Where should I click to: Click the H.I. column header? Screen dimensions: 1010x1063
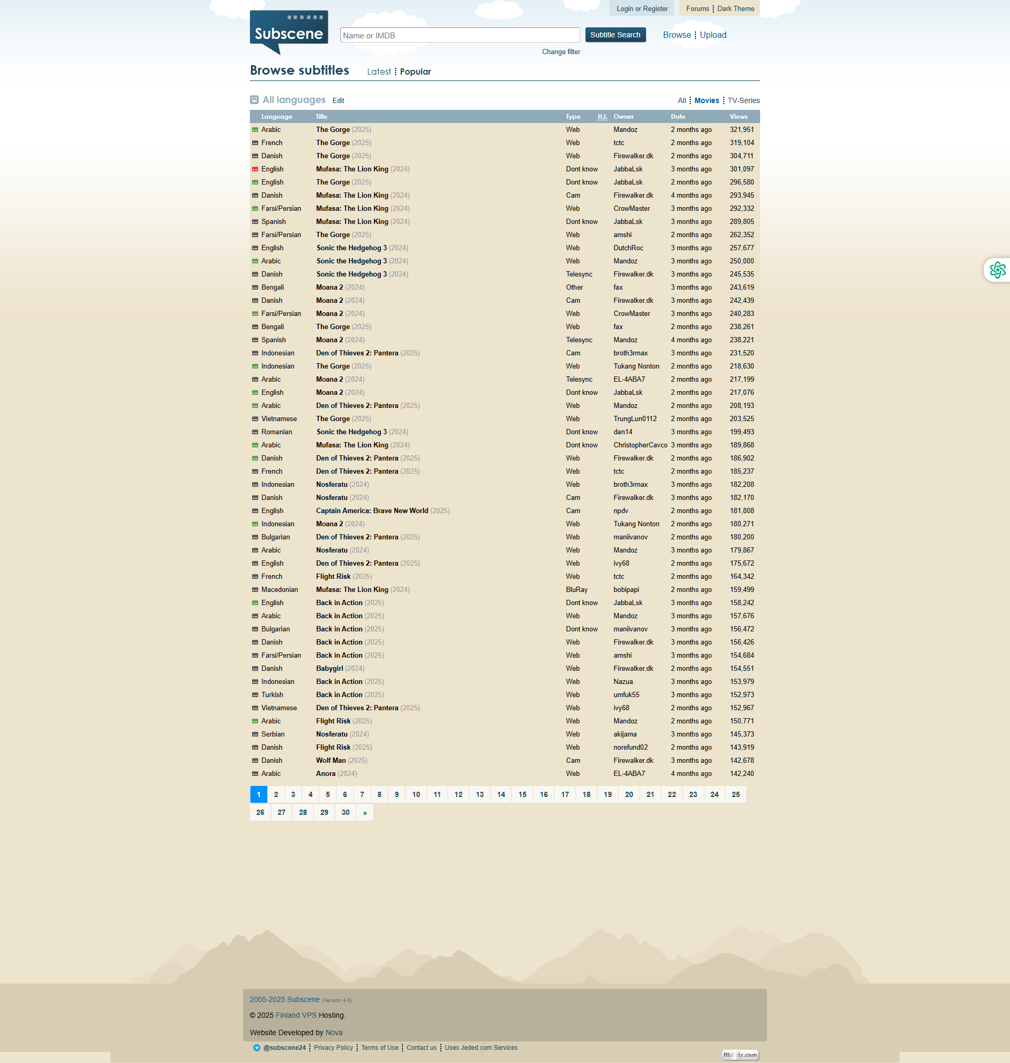(602, 117)
